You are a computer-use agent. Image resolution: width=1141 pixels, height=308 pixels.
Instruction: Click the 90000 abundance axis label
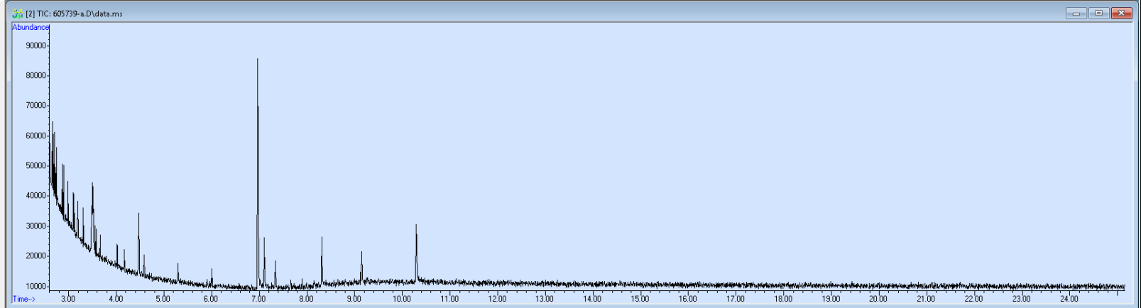(36, 45)
